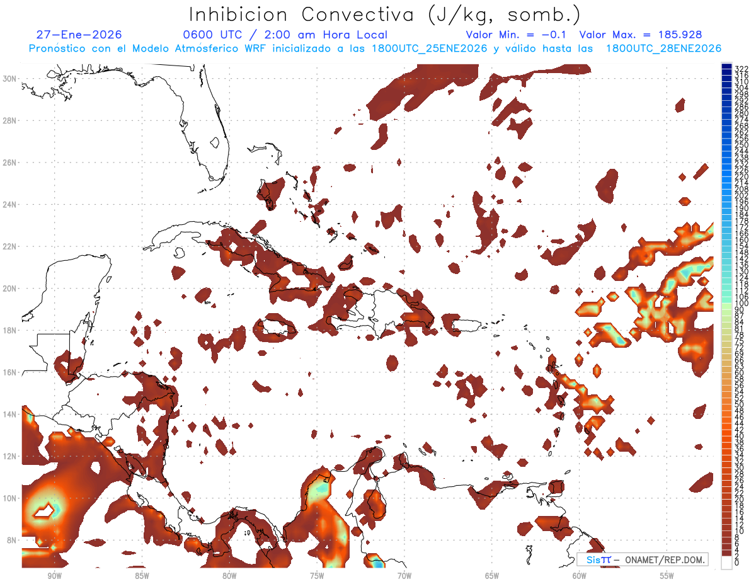Click the 16N latitude label
The image size is (756, 584).
click(9, 372)
